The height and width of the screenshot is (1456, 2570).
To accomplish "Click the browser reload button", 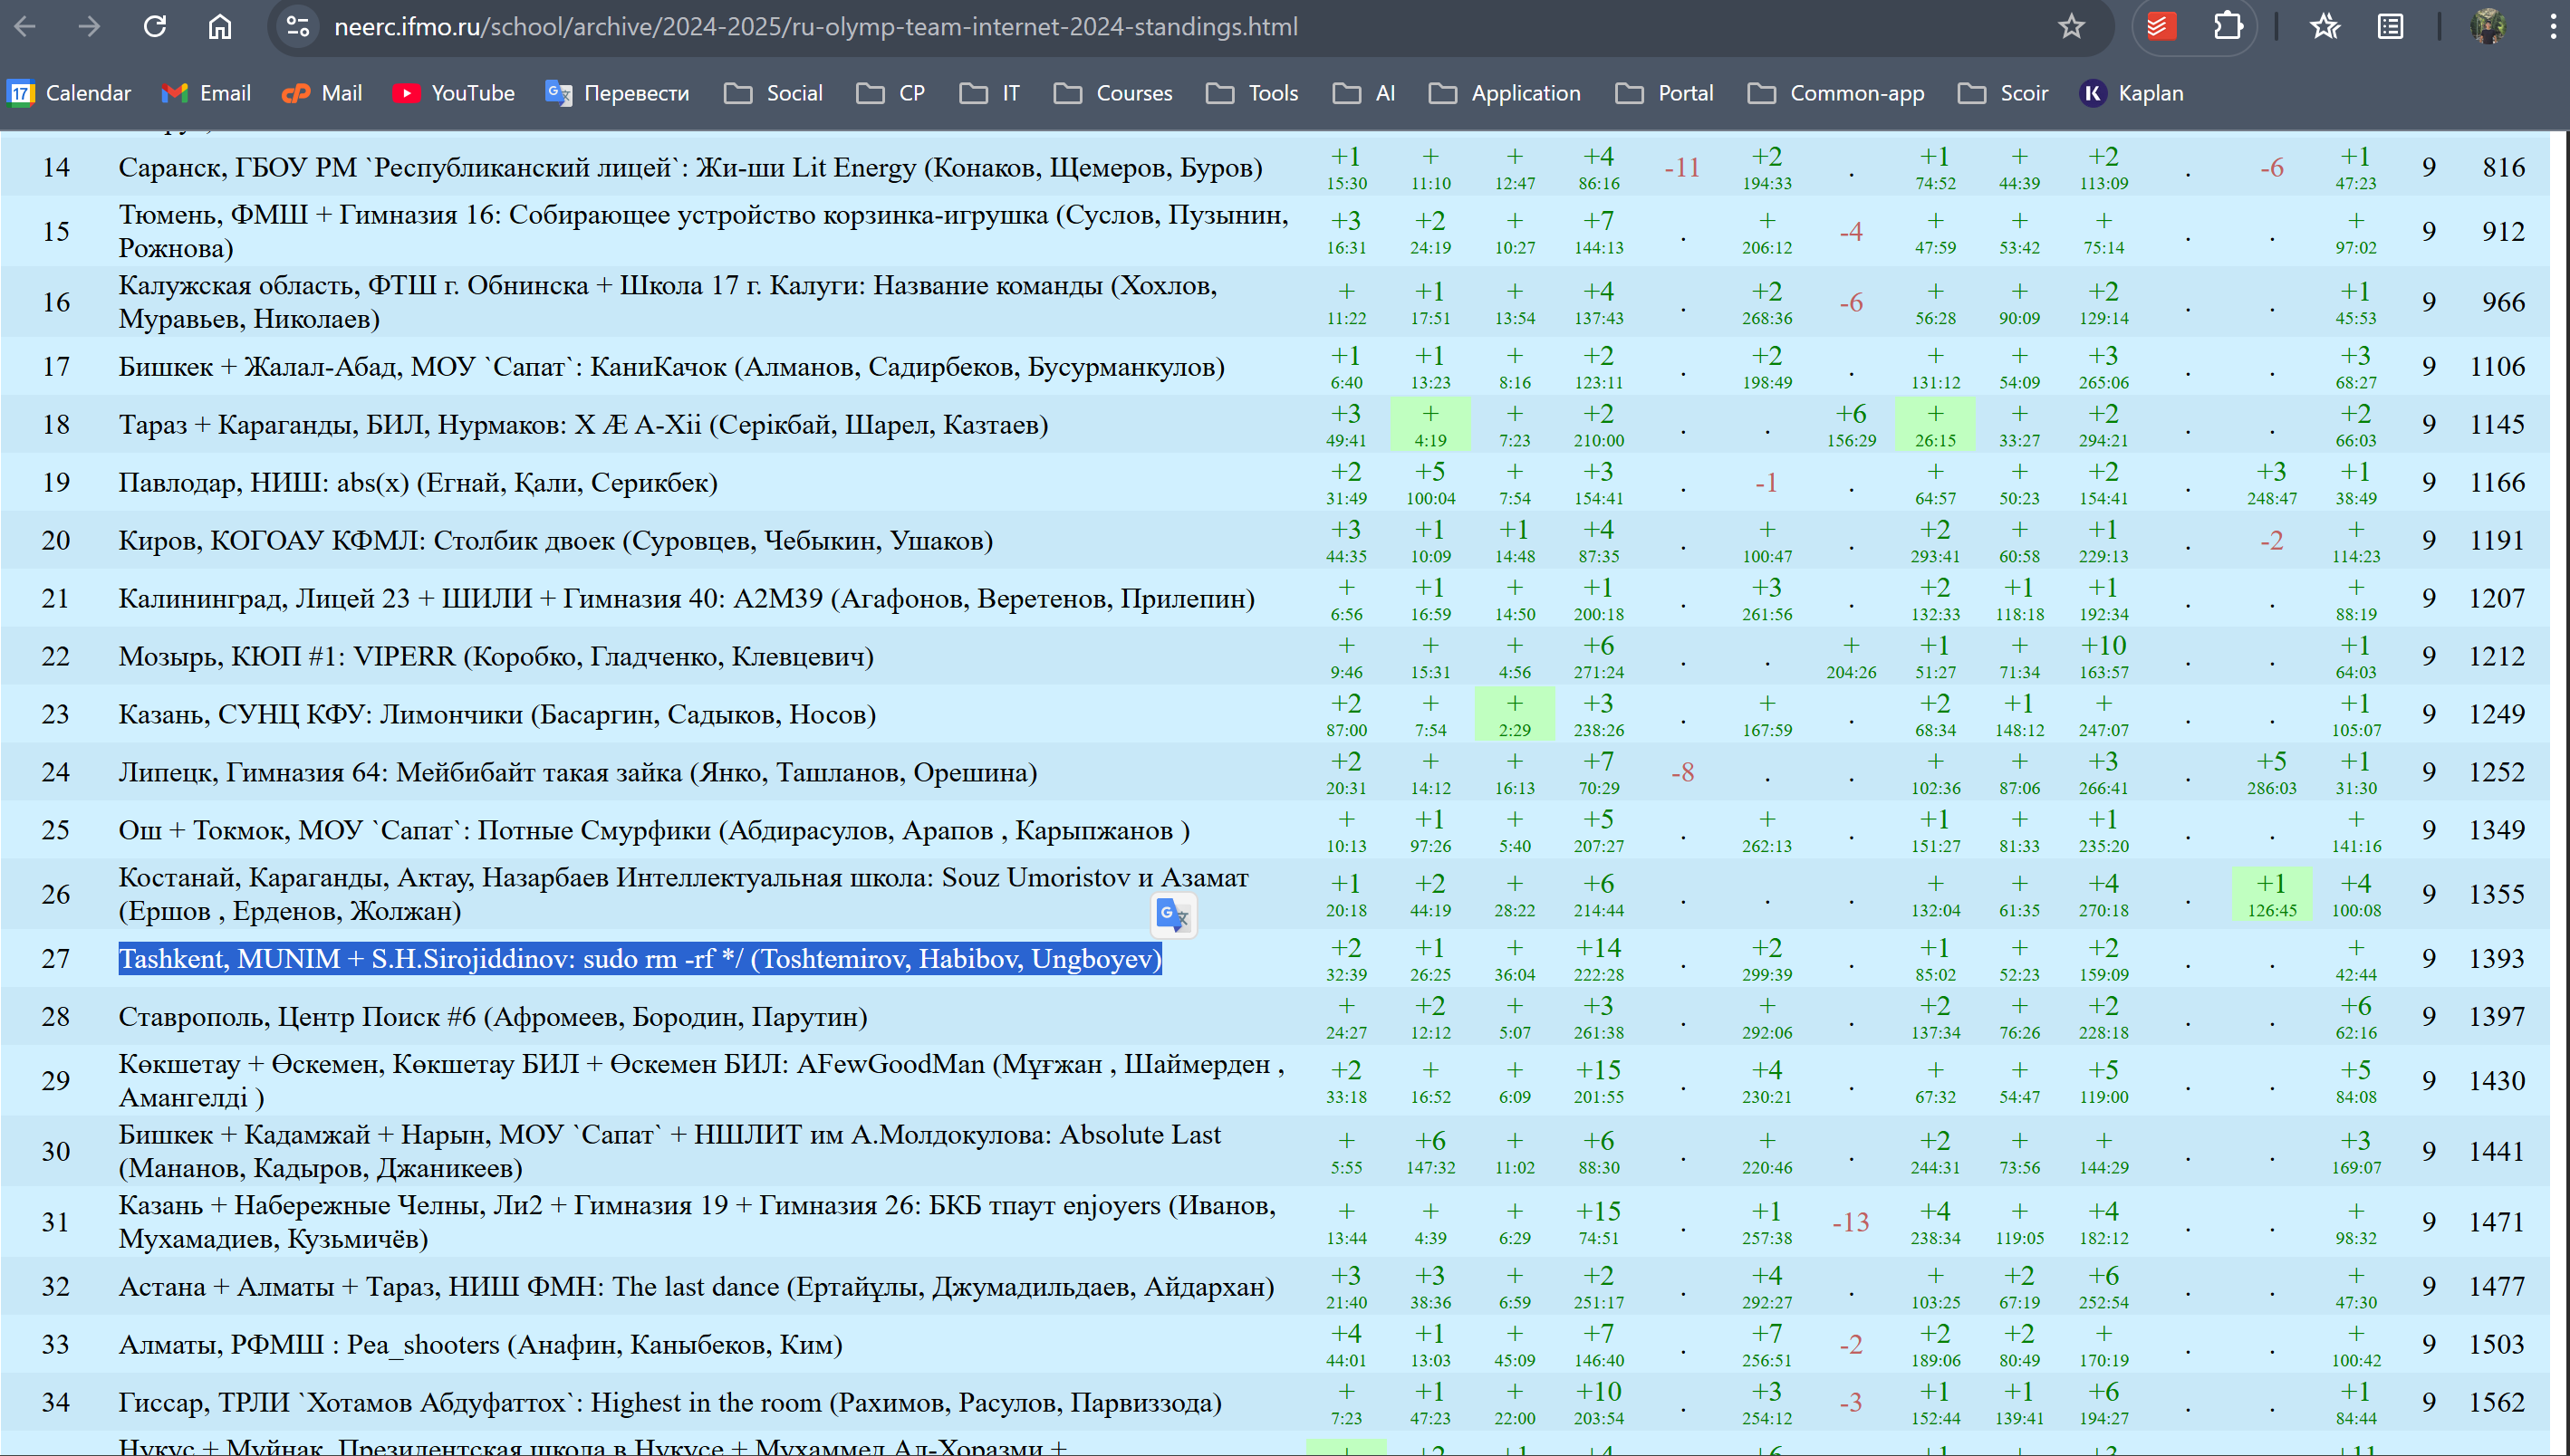I will click(x=154, y=27).
